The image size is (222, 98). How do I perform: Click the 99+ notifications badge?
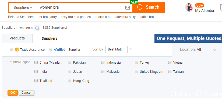coord(199,6)
